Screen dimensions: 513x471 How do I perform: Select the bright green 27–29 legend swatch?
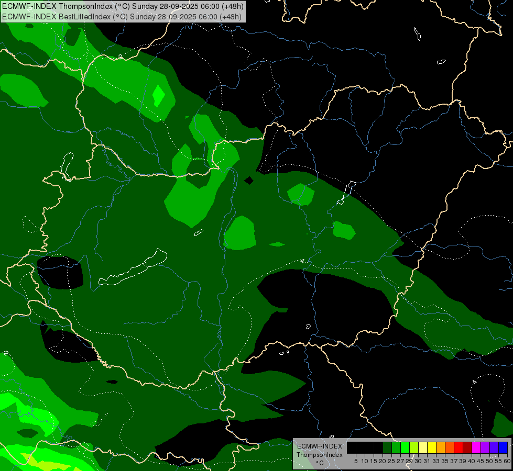pos(405,447)
